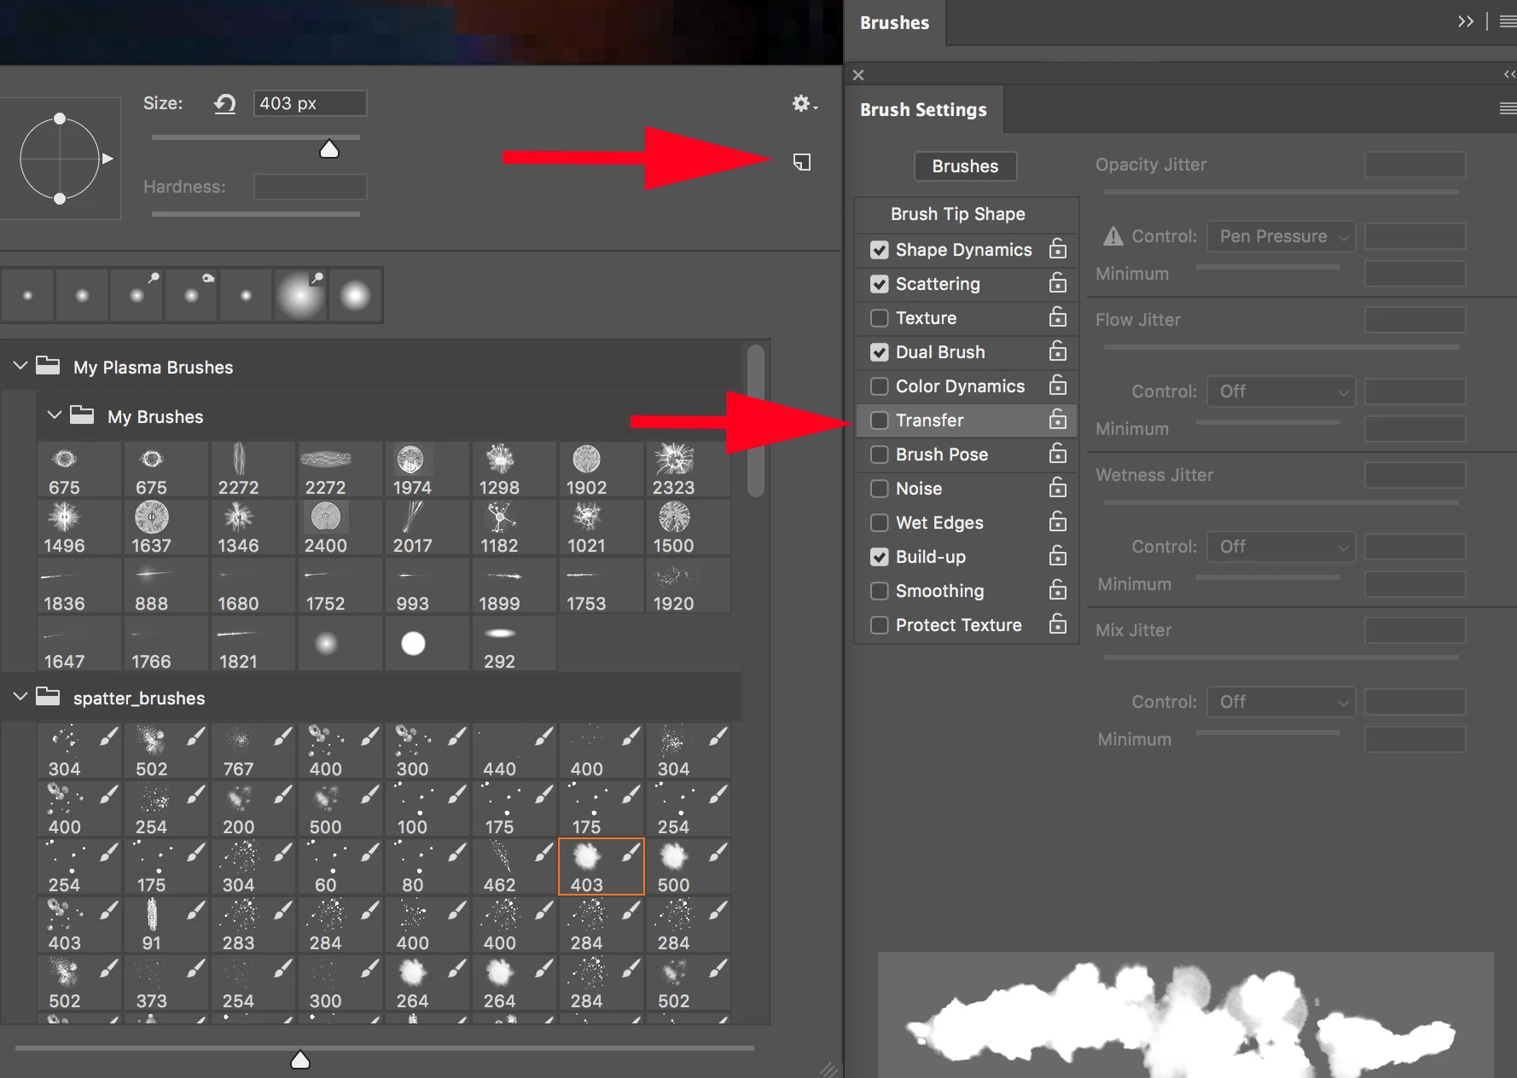Screen dimensions: 1517x1078
Task: Click the Opacity Jitter value field
Action: 1415,165
